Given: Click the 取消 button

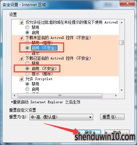Looking at the screenshot, I should 117,133.
